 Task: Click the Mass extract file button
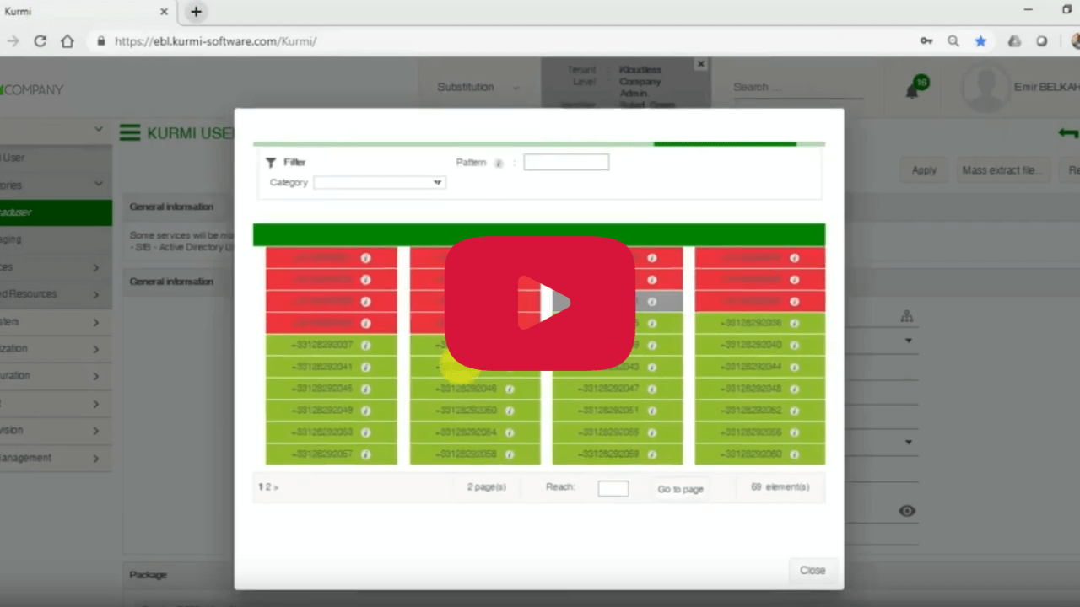[1002, 170]
